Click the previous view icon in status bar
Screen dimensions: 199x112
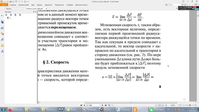[x=109, y=105]
